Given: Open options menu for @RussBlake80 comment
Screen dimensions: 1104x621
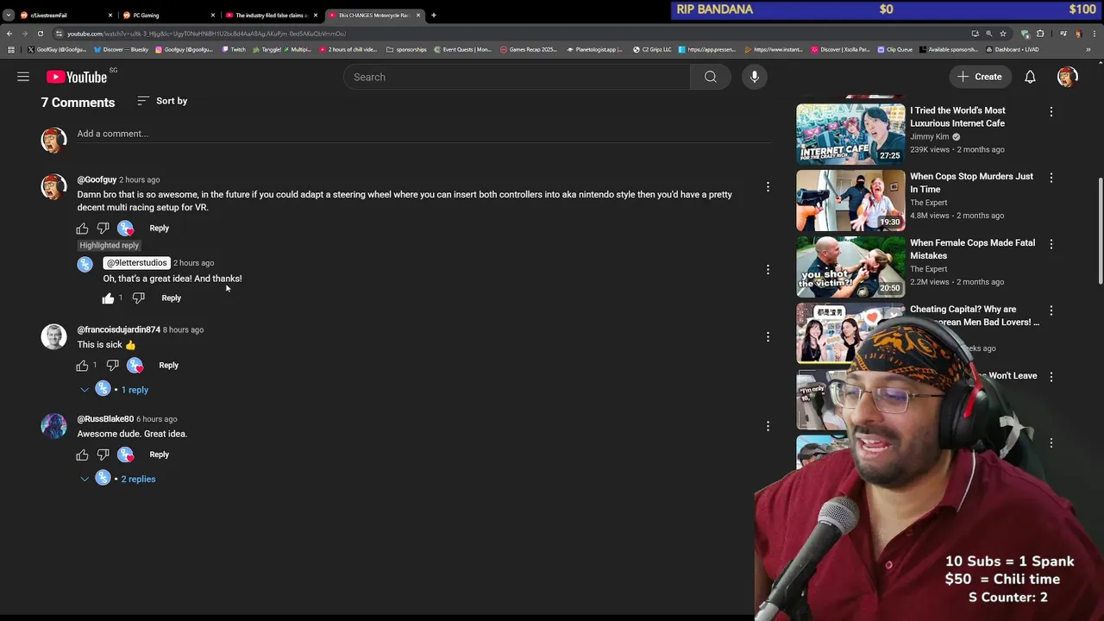Looking at the screenshot, I should [x=768, y=426].
